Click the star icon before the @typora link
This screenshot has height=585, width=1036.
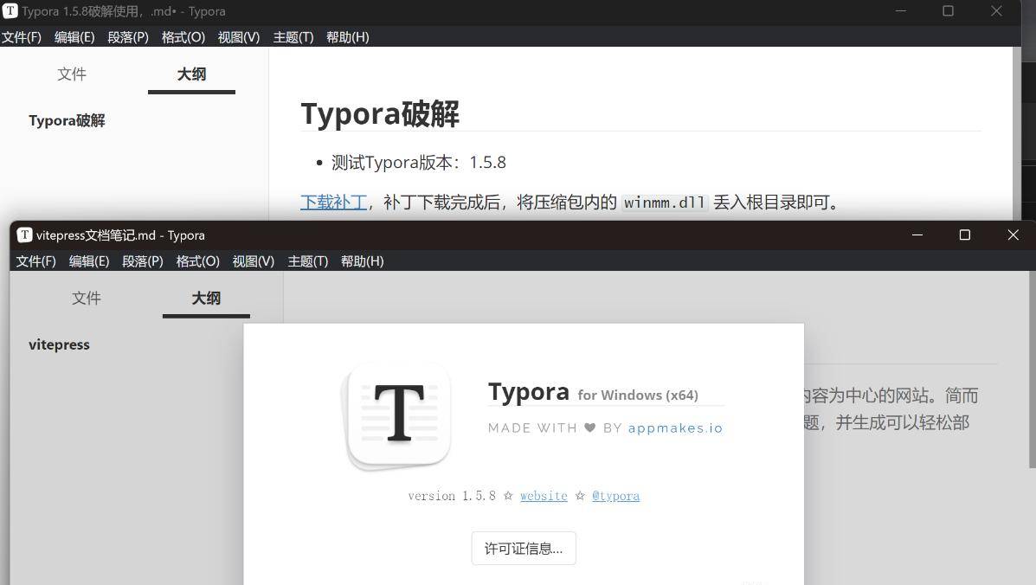(x=580, y=495)
